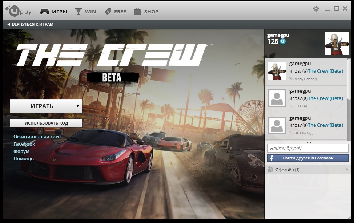The image size is (354, 223).
Task: Click placeholder avatar in час назад entry
Action: click(277, 98)
